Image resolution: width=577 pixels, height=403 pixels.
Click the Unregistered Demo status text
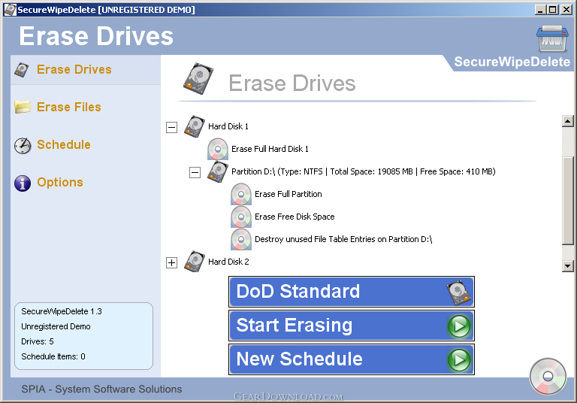coord(56,327)
